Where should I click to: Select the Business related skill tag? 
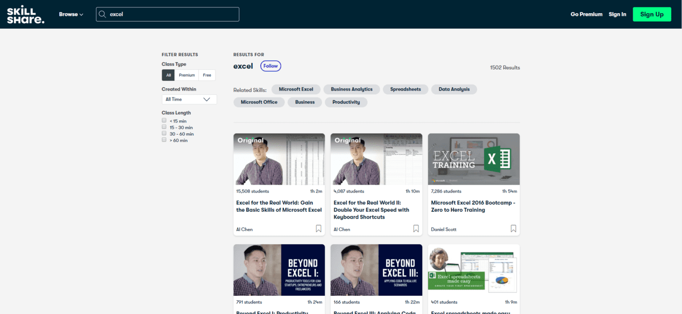(305, 102)
